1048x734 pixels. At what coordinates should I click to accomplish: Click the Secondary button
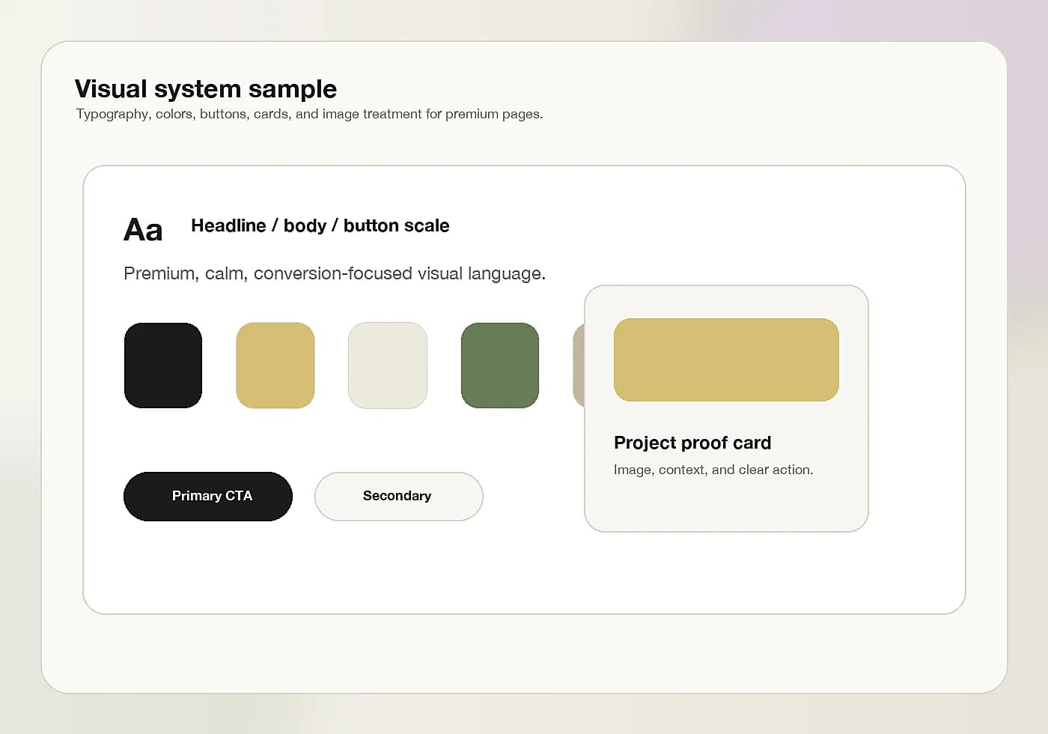399,496
